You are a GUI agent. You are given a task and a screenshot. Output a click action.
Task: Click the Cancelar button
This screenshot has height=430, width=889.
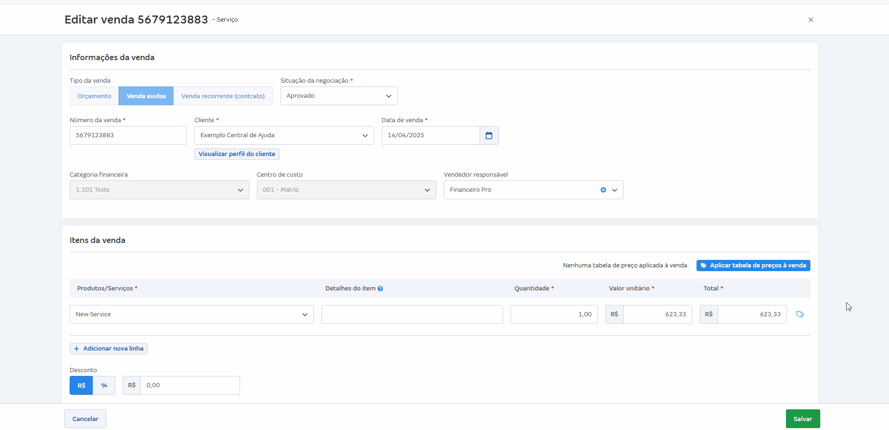tap(85, 419)
